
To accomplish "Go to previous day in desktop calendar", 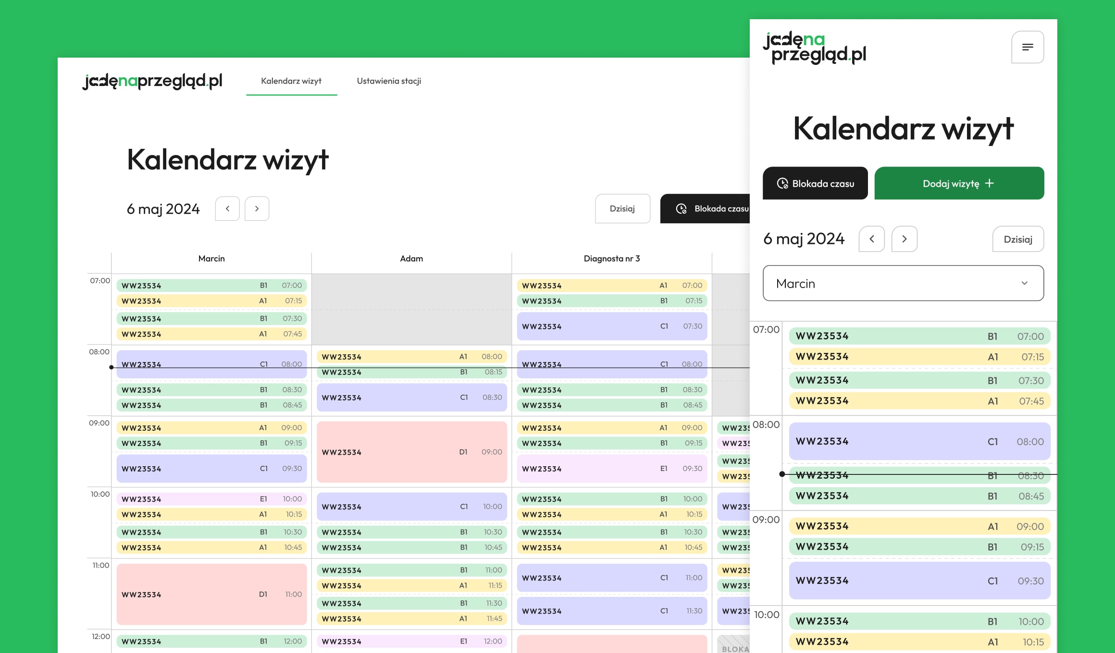I will pyautogui.click(x=227, y=208).
